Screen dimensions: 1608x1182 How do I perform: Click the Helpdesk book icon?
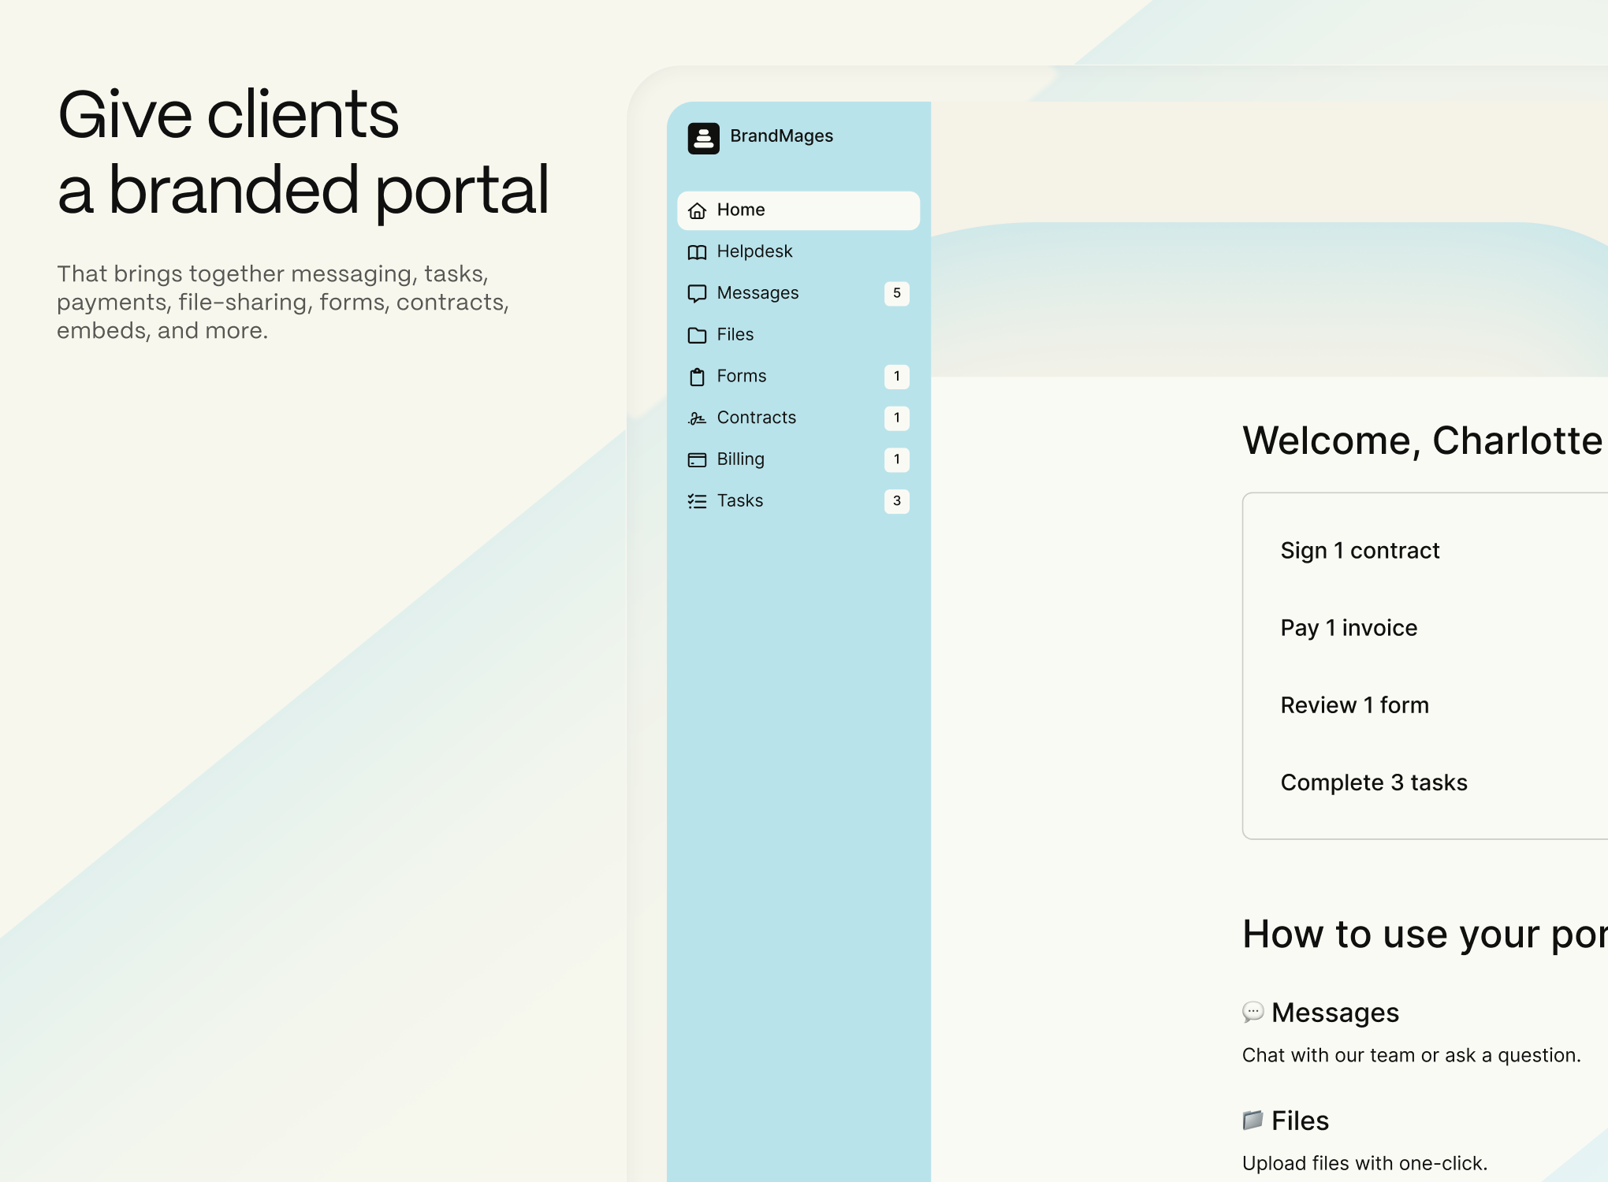point(697,252)
